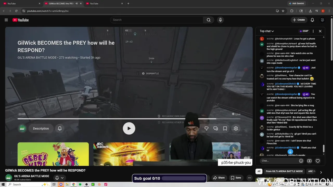The image size is (333, 187).
Task: Focus the YouTube search field
Action: tap(157, 20)
